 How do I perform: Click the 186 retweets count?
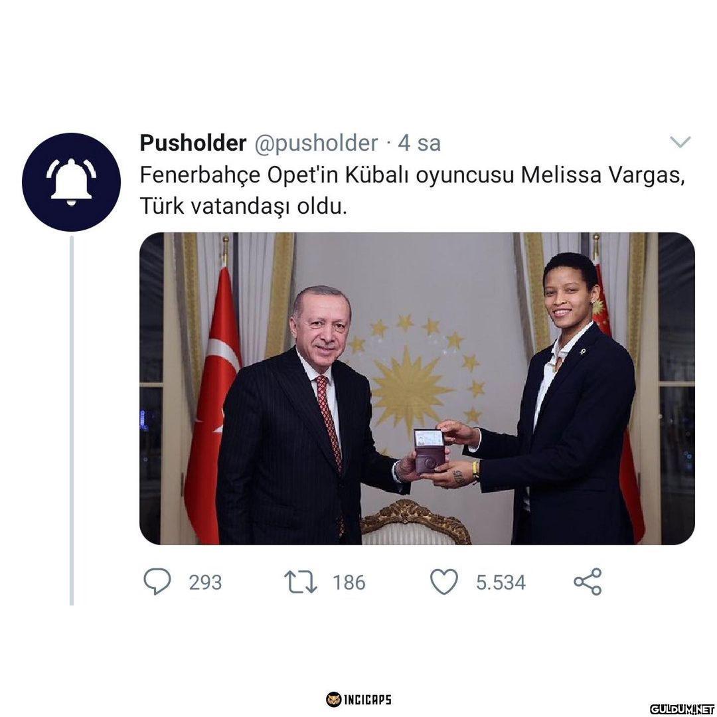[349, 583]
